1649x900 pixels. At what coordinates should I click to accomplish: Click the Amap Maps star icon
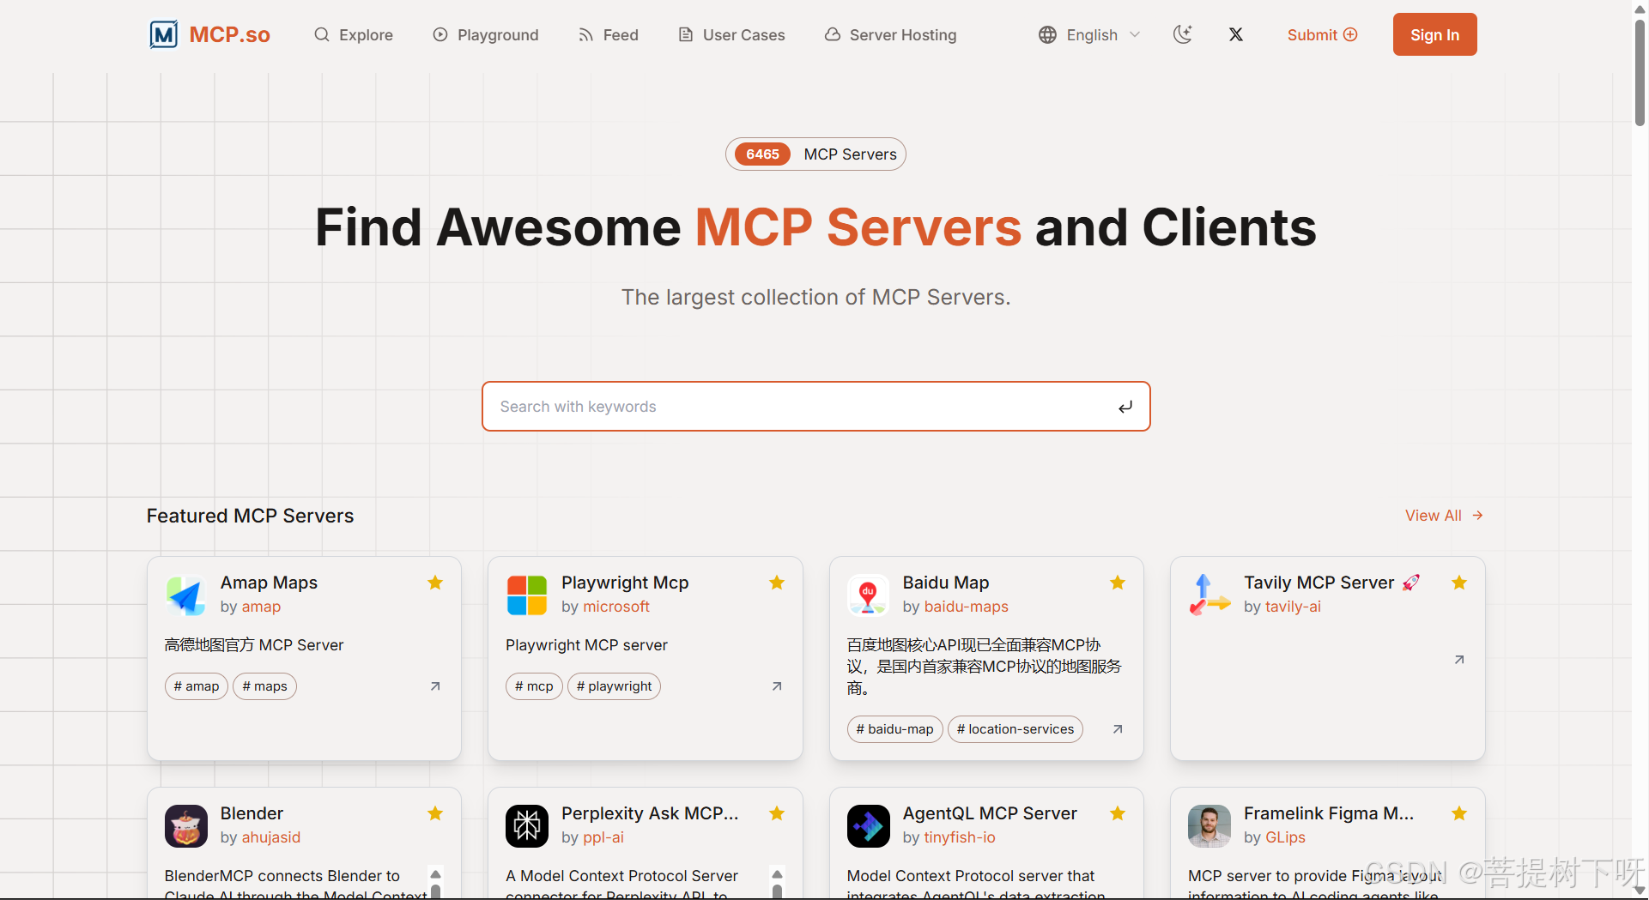click(435, 583)
